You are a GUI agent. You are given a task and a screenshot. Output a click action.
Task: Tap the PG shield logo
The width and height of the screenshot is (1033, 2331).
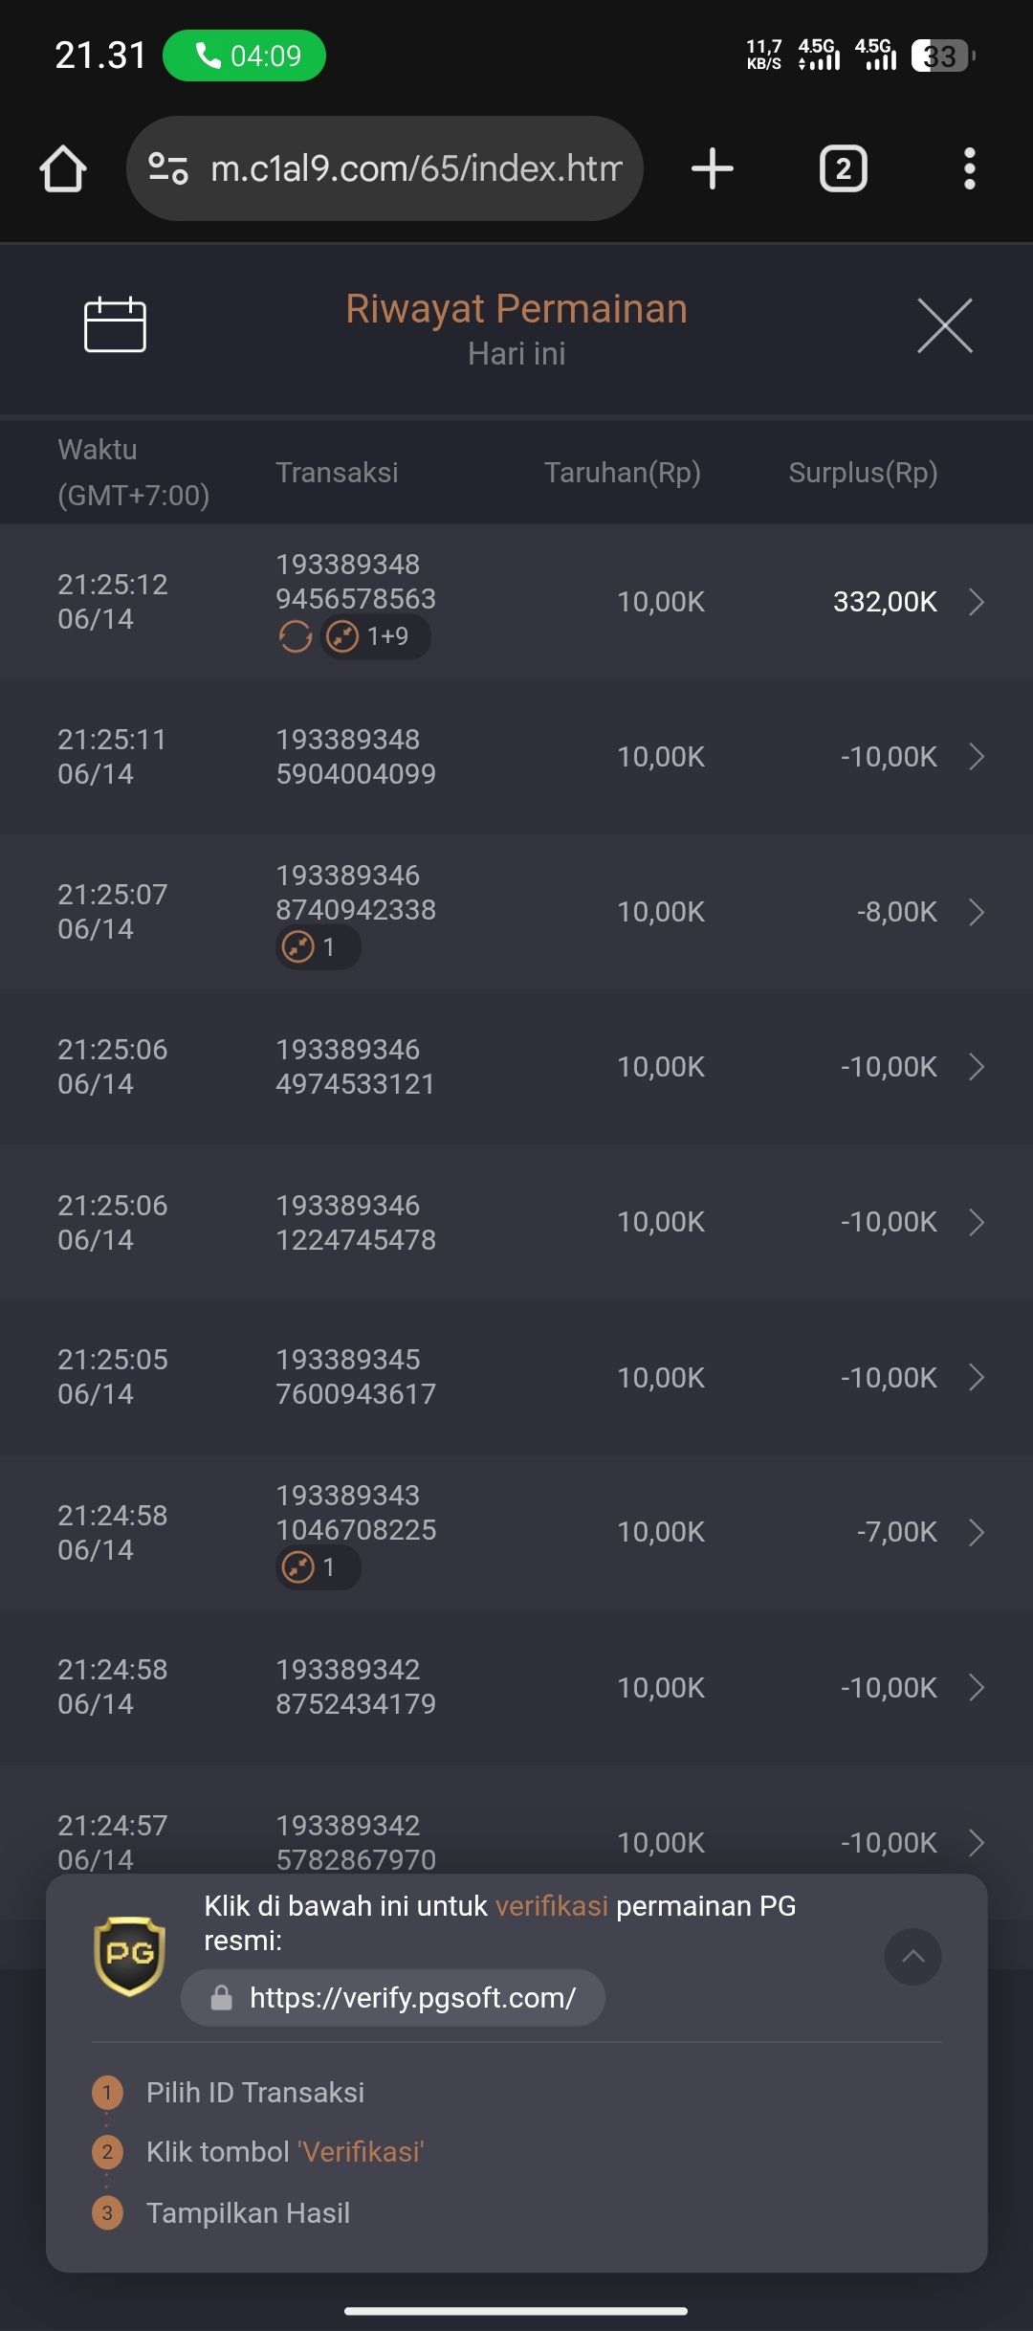(x=130, y=1956)
